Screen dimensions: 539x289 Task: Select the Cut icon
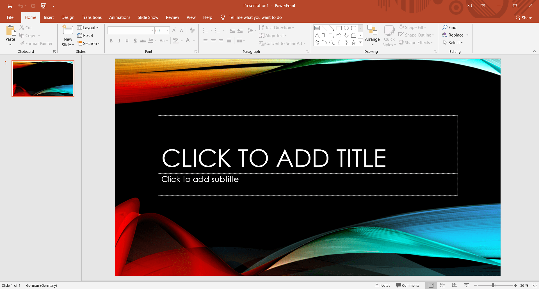point(26,27)
